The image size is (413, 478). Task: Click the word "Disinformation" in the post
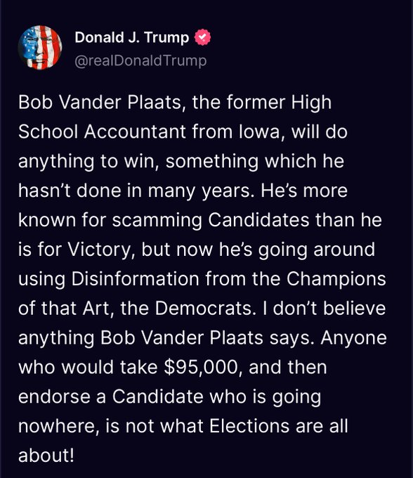click(136, 278)
